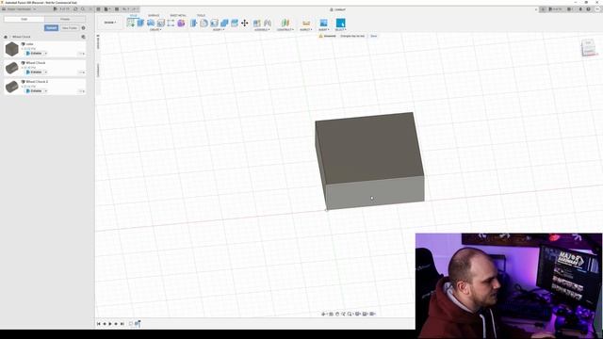603x339 pixels.
Task: Select the Extrude tool in Create group
Action: point(140,23)
